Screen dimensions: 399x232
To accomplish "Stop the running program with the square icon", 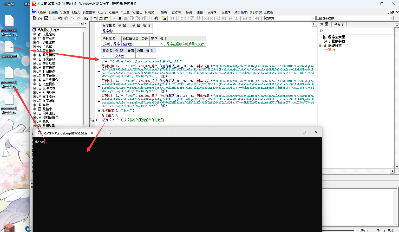I will 120,18.
